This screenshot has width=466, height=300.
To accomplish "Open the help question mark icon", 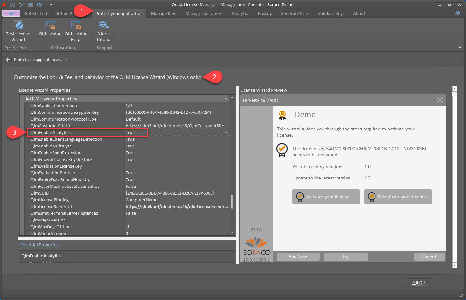I will coord(457,13).
